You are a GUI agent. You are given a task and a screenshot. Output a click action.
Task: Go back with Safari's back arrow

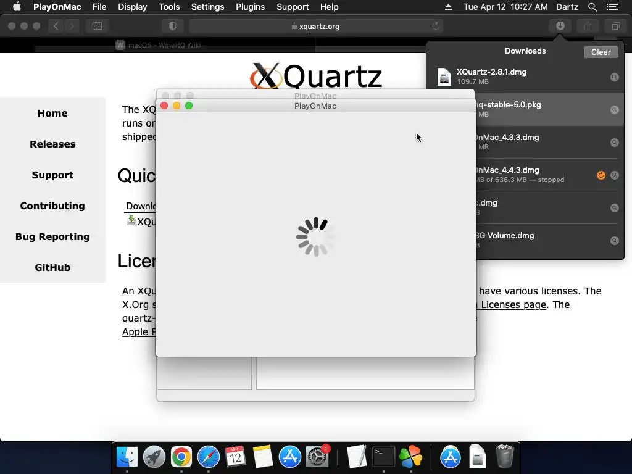coord(56,26)
